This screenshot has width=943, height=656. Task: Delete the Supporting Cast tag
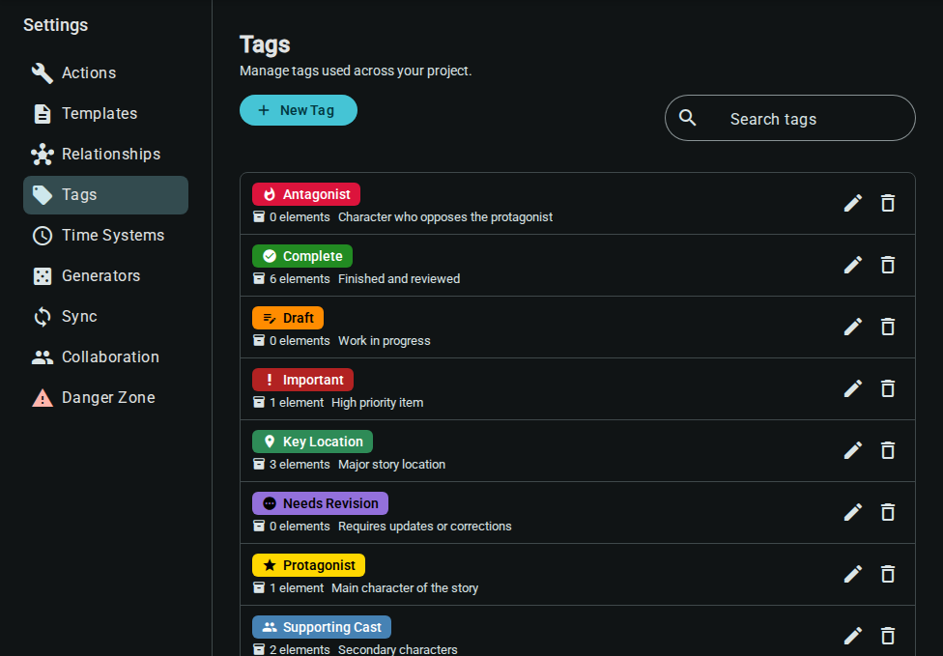(888, 636)
